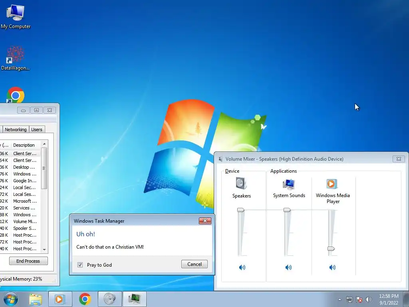Select the Local Sec... process row
Viewport: 409px width, 307px height.
20,187
